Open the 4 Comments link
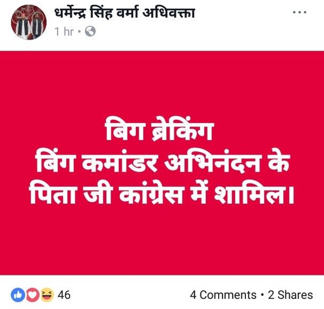The image size is (324, 309). [223, 295]
